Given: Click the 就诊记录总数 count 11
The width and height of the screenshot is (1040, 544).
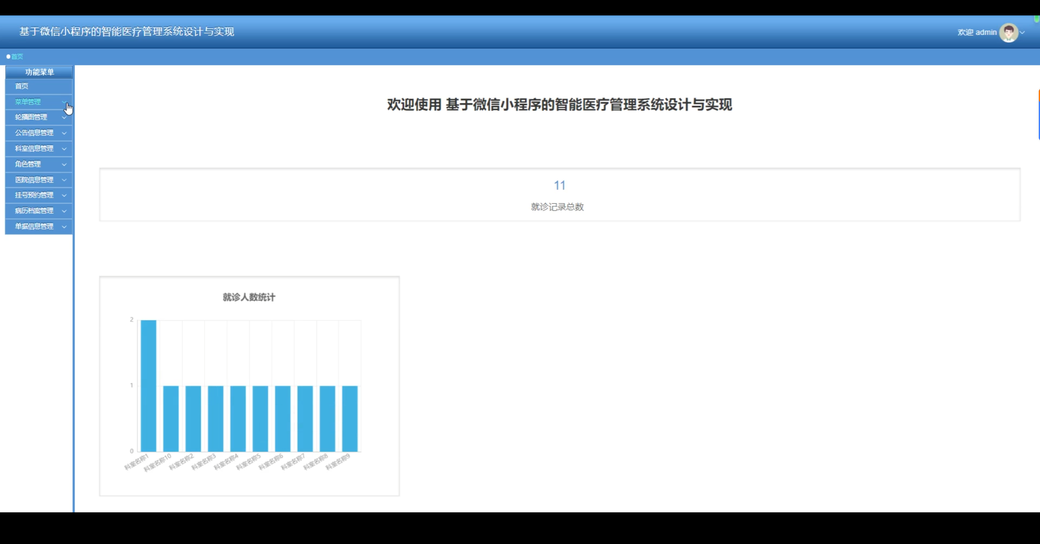Looking at the screenshot, I should (x=559, y=186).
